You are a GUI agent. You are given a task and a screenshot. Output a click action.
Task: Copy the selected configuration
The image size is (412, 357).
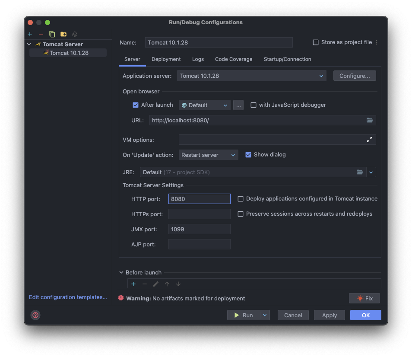(52, 34)
